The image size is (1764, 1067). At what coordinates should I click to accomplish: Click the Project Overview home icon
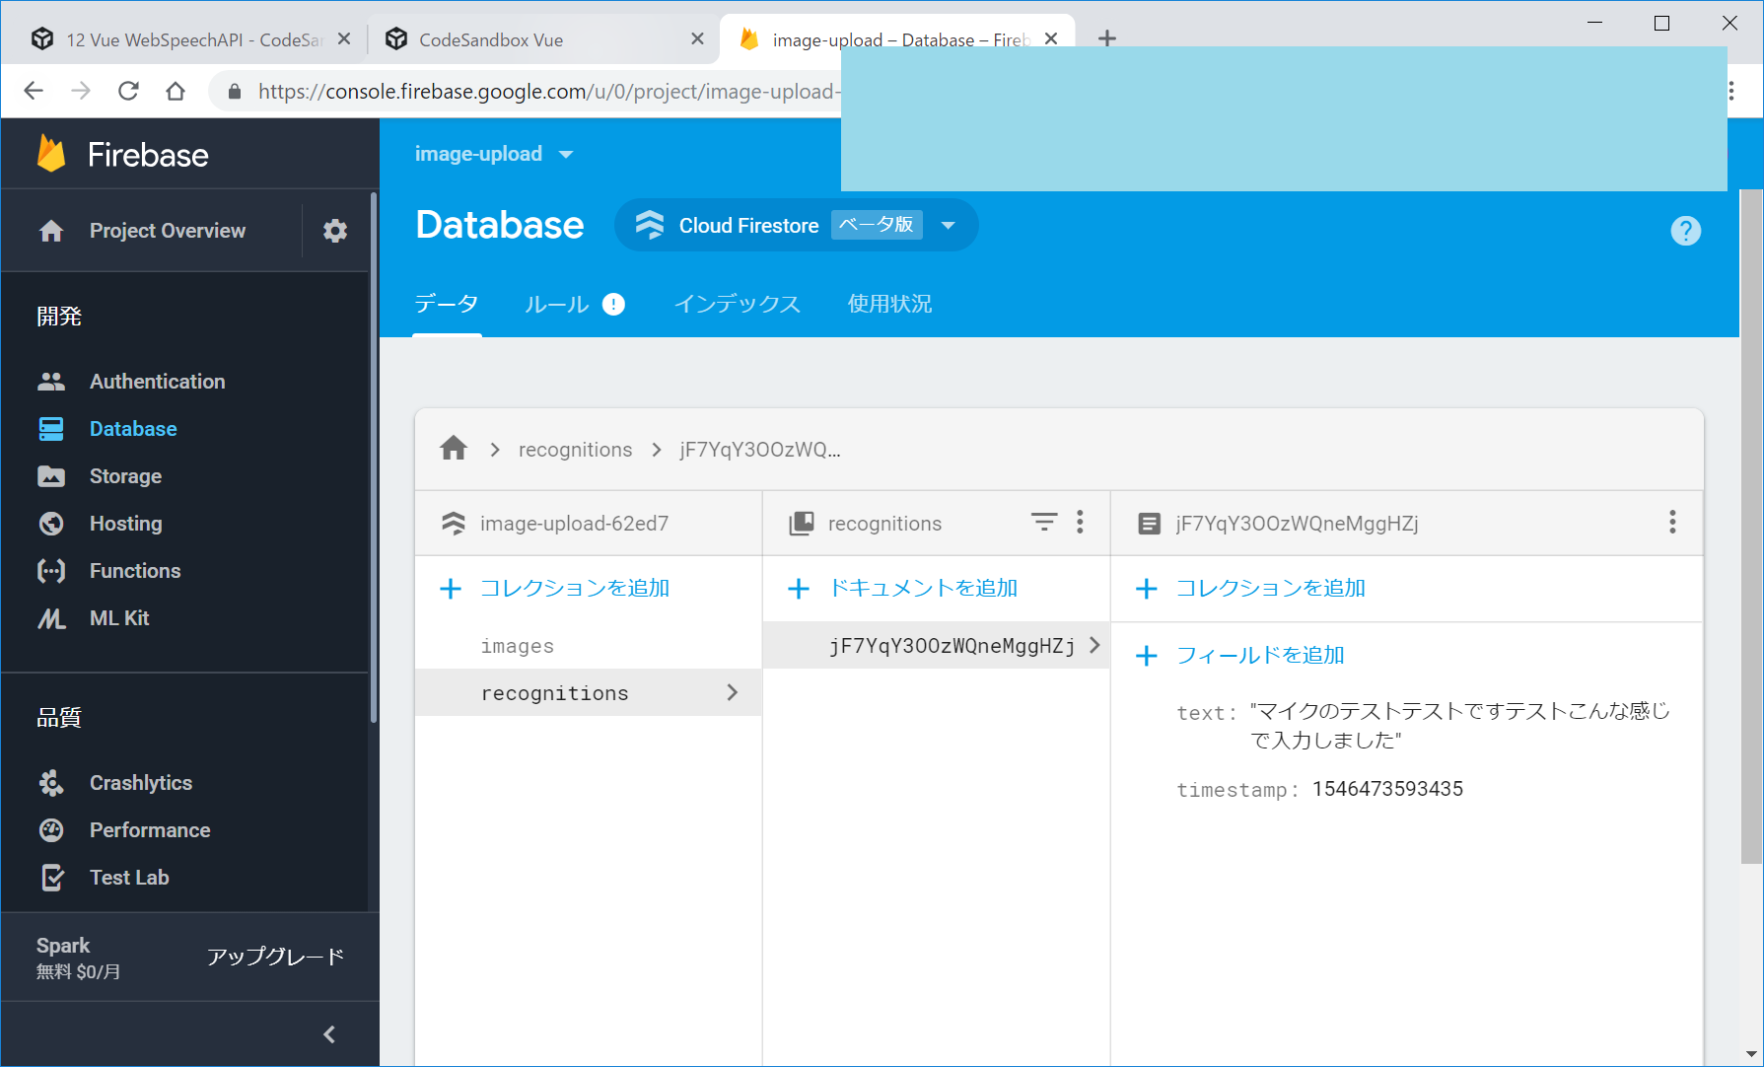point(51,231)
